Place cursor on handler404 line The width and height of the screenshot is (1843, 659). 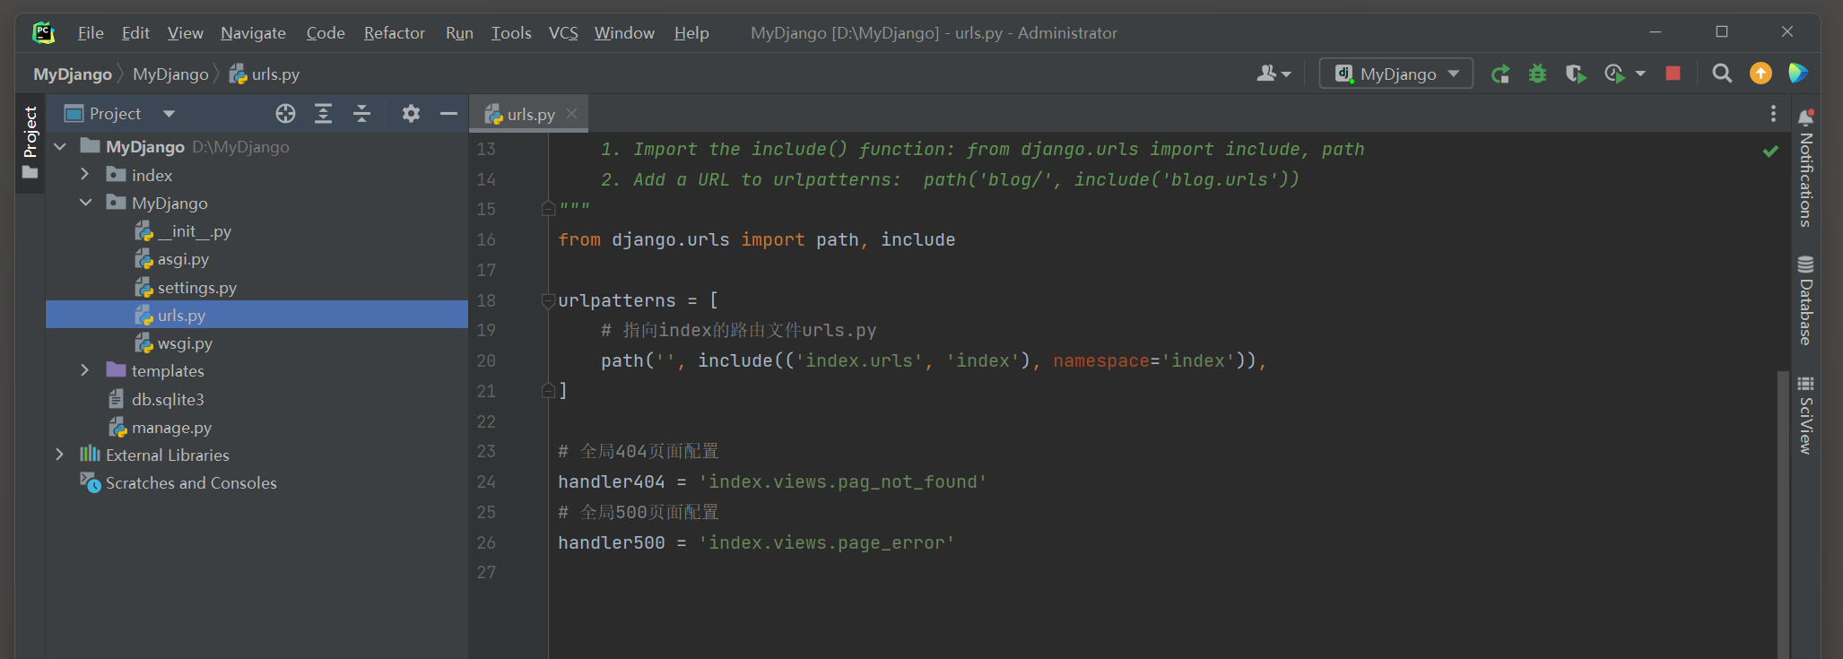coord(772,481)
